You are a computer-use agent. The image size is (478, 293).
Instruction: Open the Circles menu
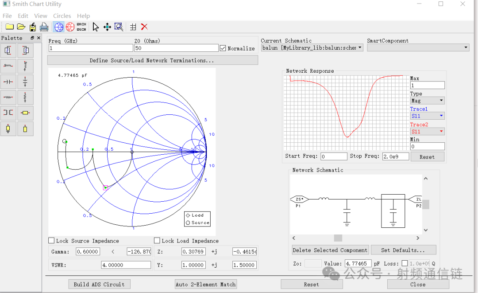(x=62, y=16)
